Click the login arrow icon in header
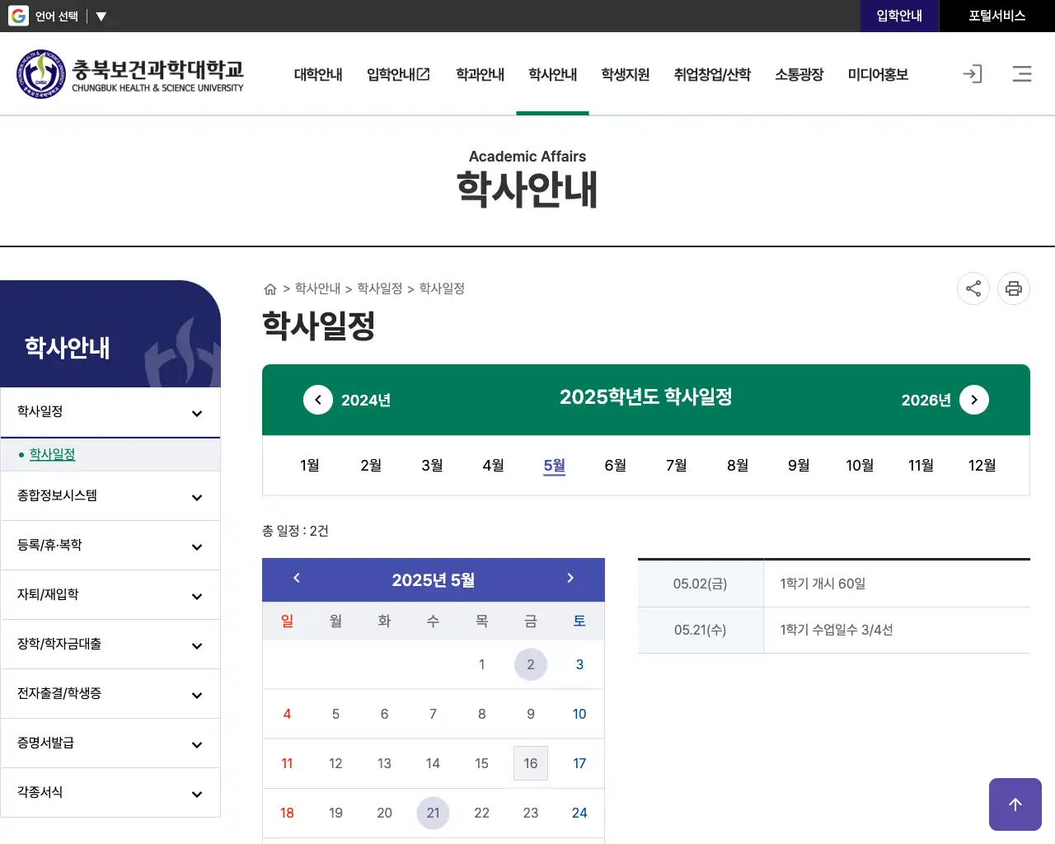 (x=973, y=74)
